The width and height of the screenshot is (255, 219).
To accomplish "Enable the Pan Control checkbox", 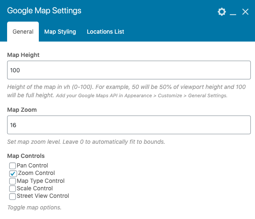I will point(13,166).
